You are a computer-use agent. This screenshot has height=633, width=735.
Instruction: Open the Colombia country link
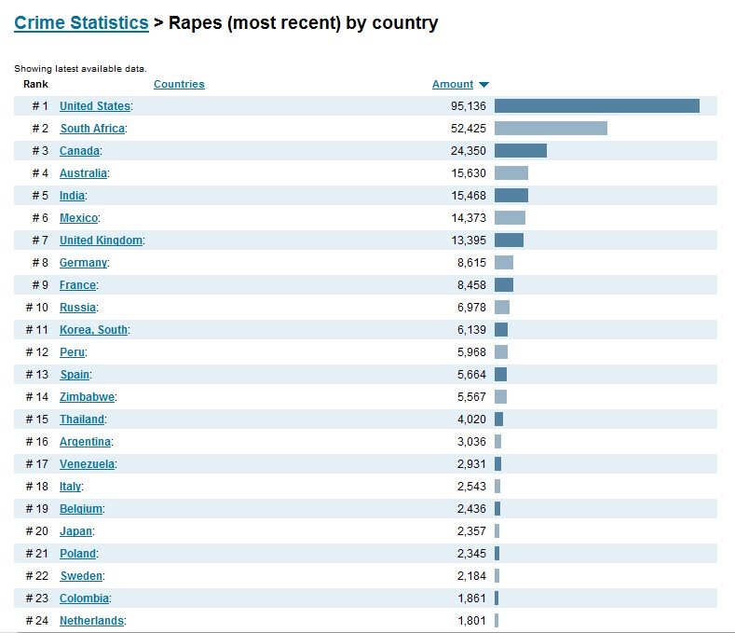(x=85, y=599)
